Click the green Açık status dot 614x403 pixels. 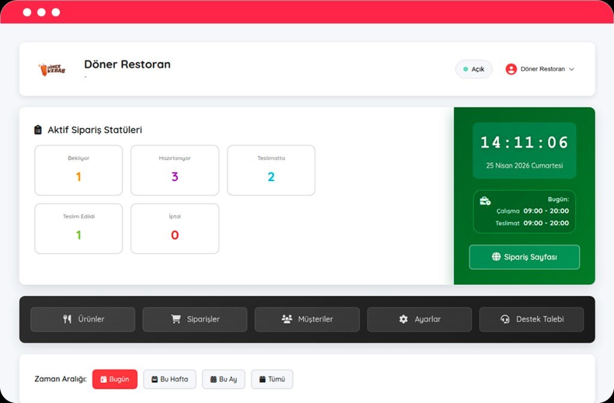tap(465, 69)
